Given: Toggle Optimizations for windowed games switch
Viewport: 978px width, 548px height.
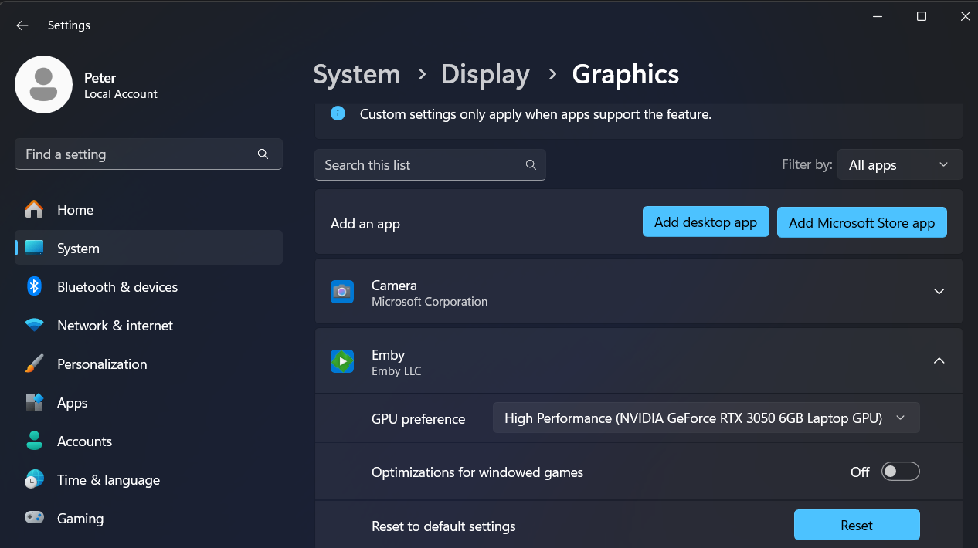Looking at the screenshot, I should click(900, 472).
